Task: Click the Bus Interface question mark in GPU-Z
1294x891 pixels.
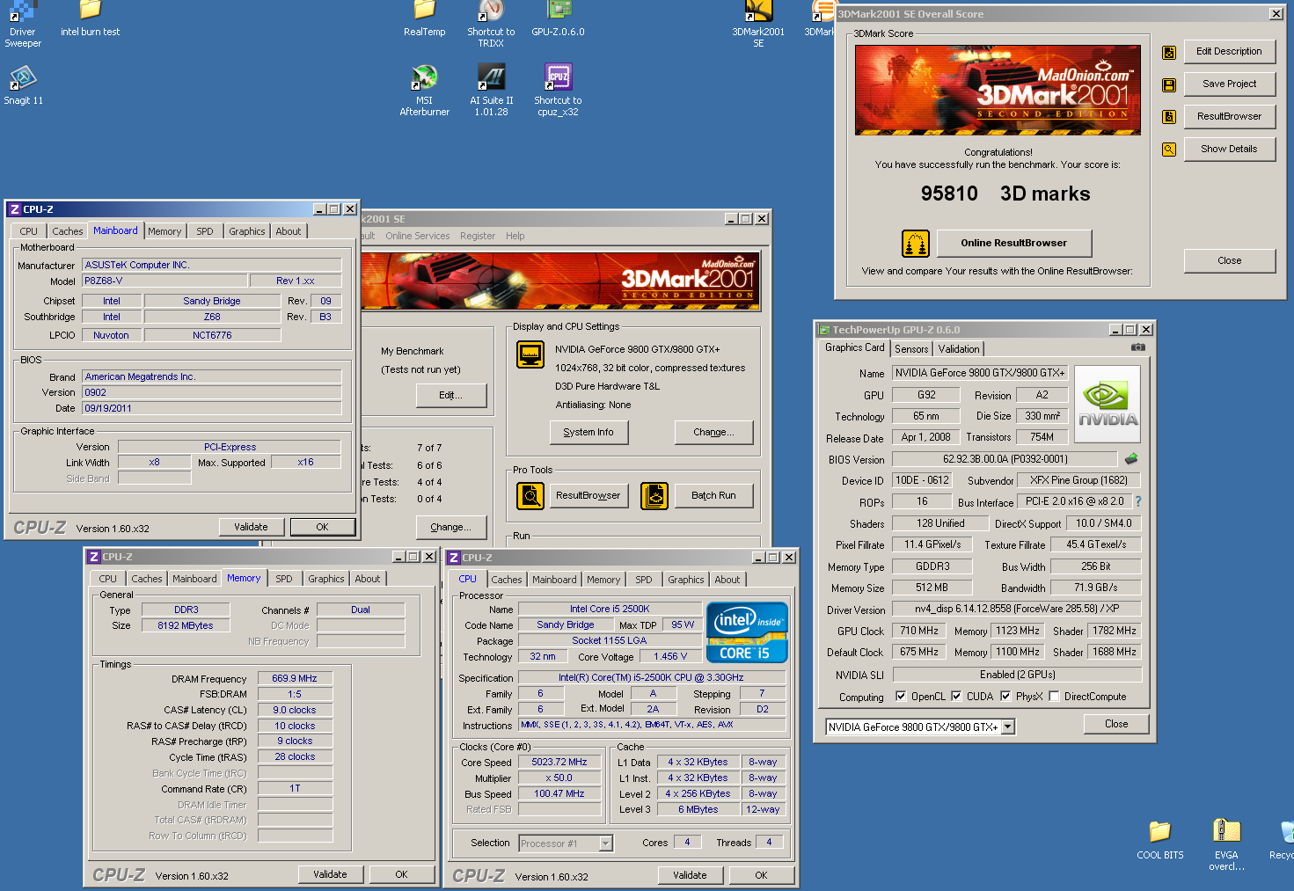Action: 1138,501
